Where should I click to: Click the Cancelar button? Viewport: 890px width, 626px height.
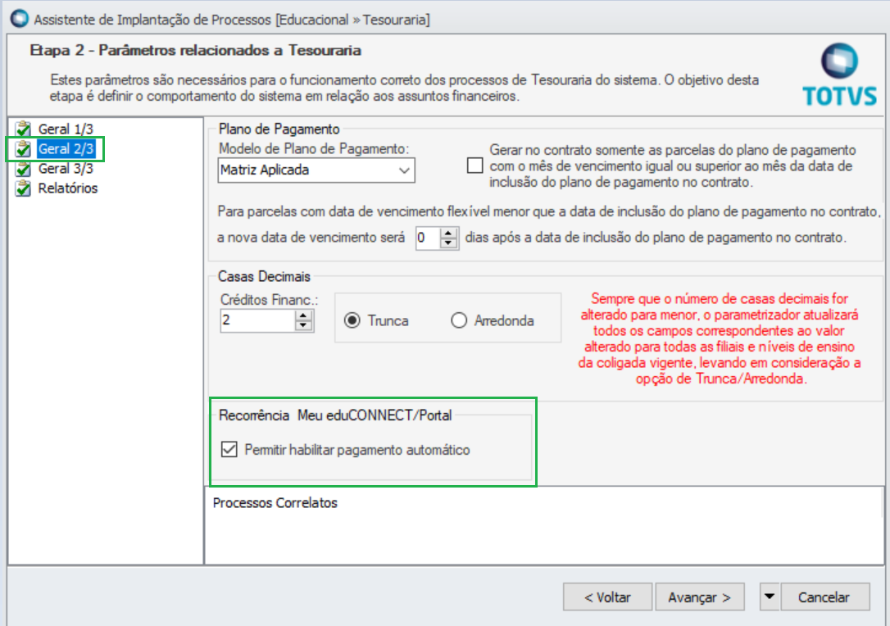[824, 597]
